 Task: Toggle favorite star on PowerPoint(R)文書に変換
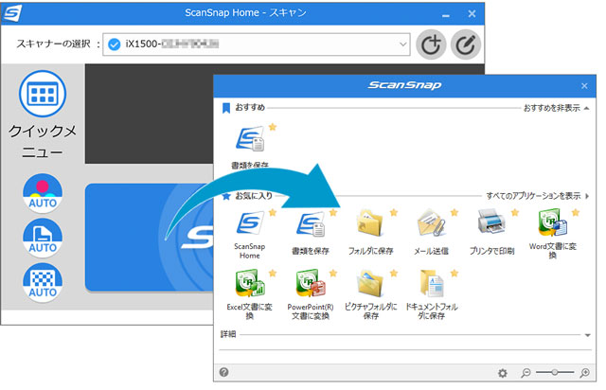click(x=333, y=274)
